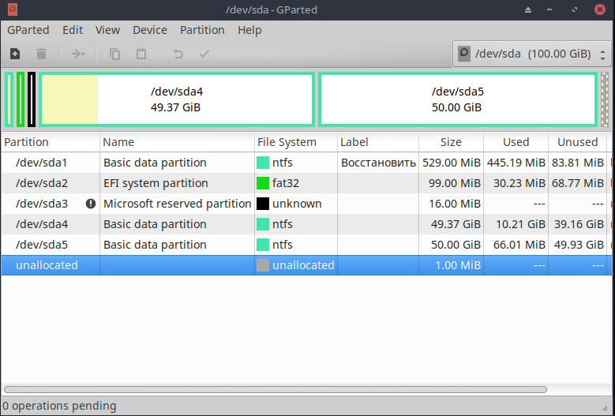Open the GParted menu
Image resolution: width=615 pixels, height=416 pixels.
pyautogui.click(x=28, y=30)
